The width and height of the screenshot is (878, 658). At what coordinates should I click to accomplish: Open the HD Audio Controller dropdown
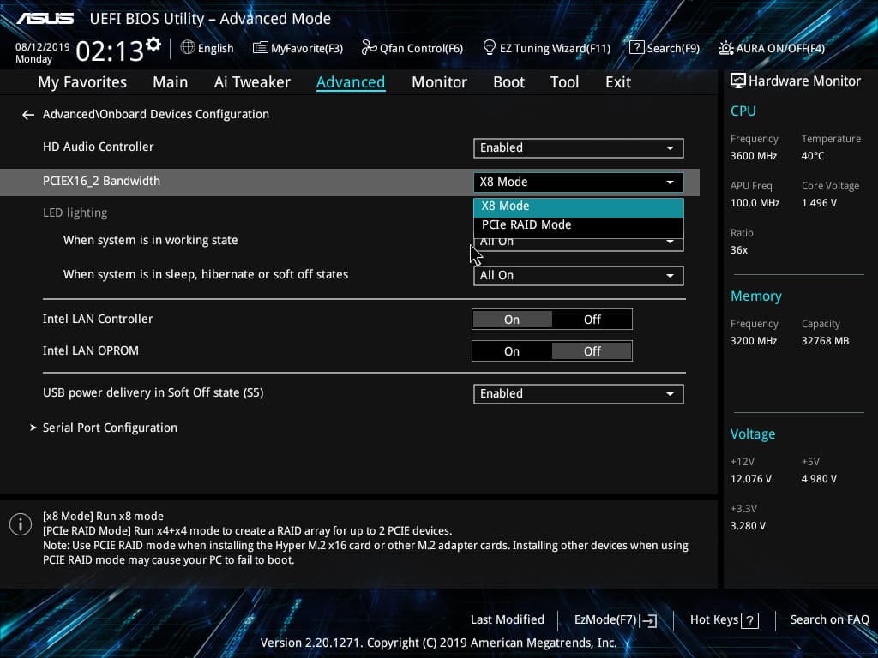point(579,147)
